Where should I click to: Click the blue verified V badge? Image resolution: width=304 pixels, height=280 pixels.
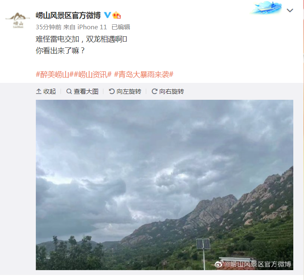108,15
